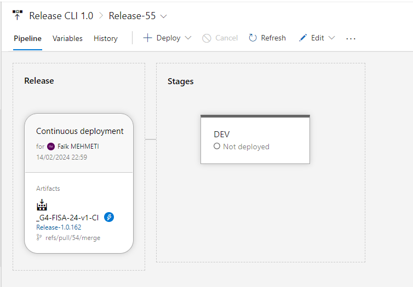The image size is (413, 287).
Task: Click the Edit pencil icon
Action: [303, 38]
